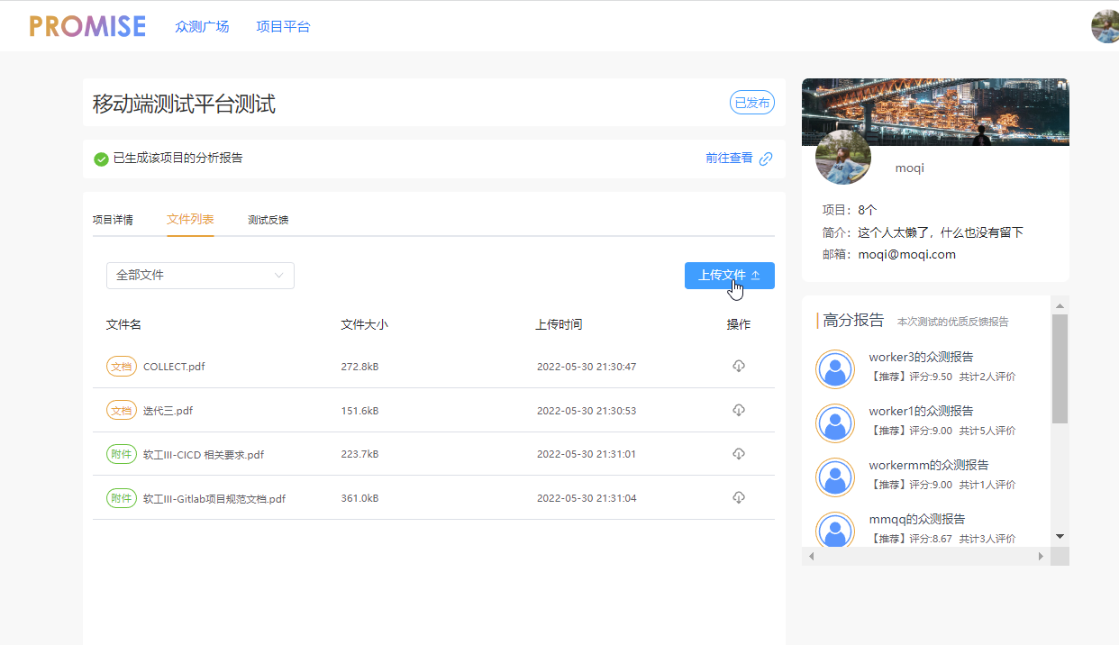Click the link icon beside 前往查看

pos(766,159)
